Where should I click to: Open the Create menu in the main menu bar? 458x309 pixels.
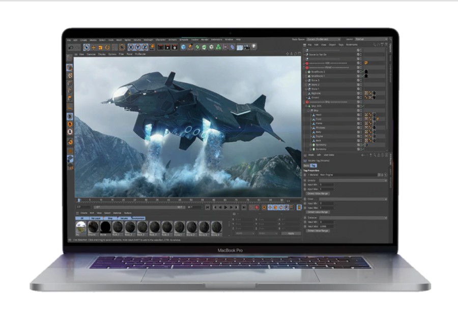click(83, 40)
